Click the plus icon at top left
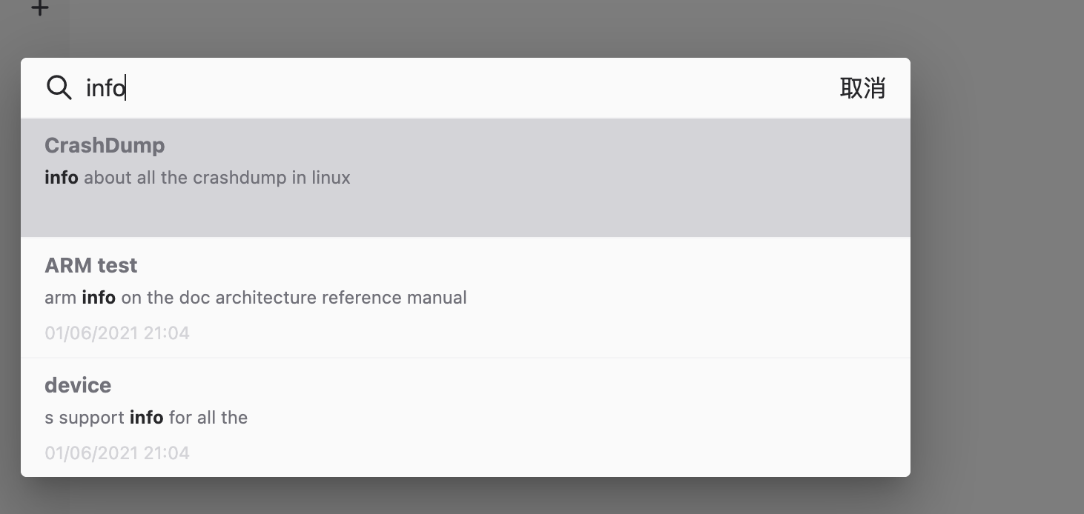This screenshot has height=514, width=1084. (x=40, y=8)
